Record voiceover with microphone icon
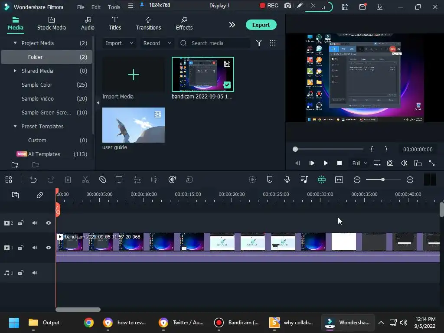This screenshot has height=333, width=444. (x=287, y=180)
